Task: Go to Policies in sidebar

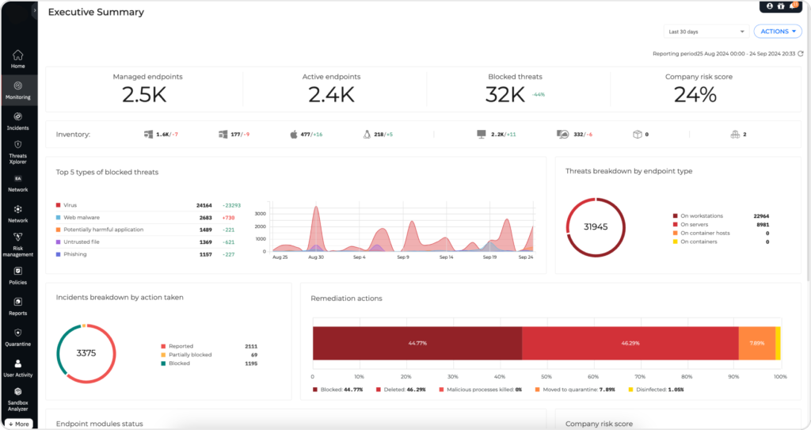Action: pos(18,276)
